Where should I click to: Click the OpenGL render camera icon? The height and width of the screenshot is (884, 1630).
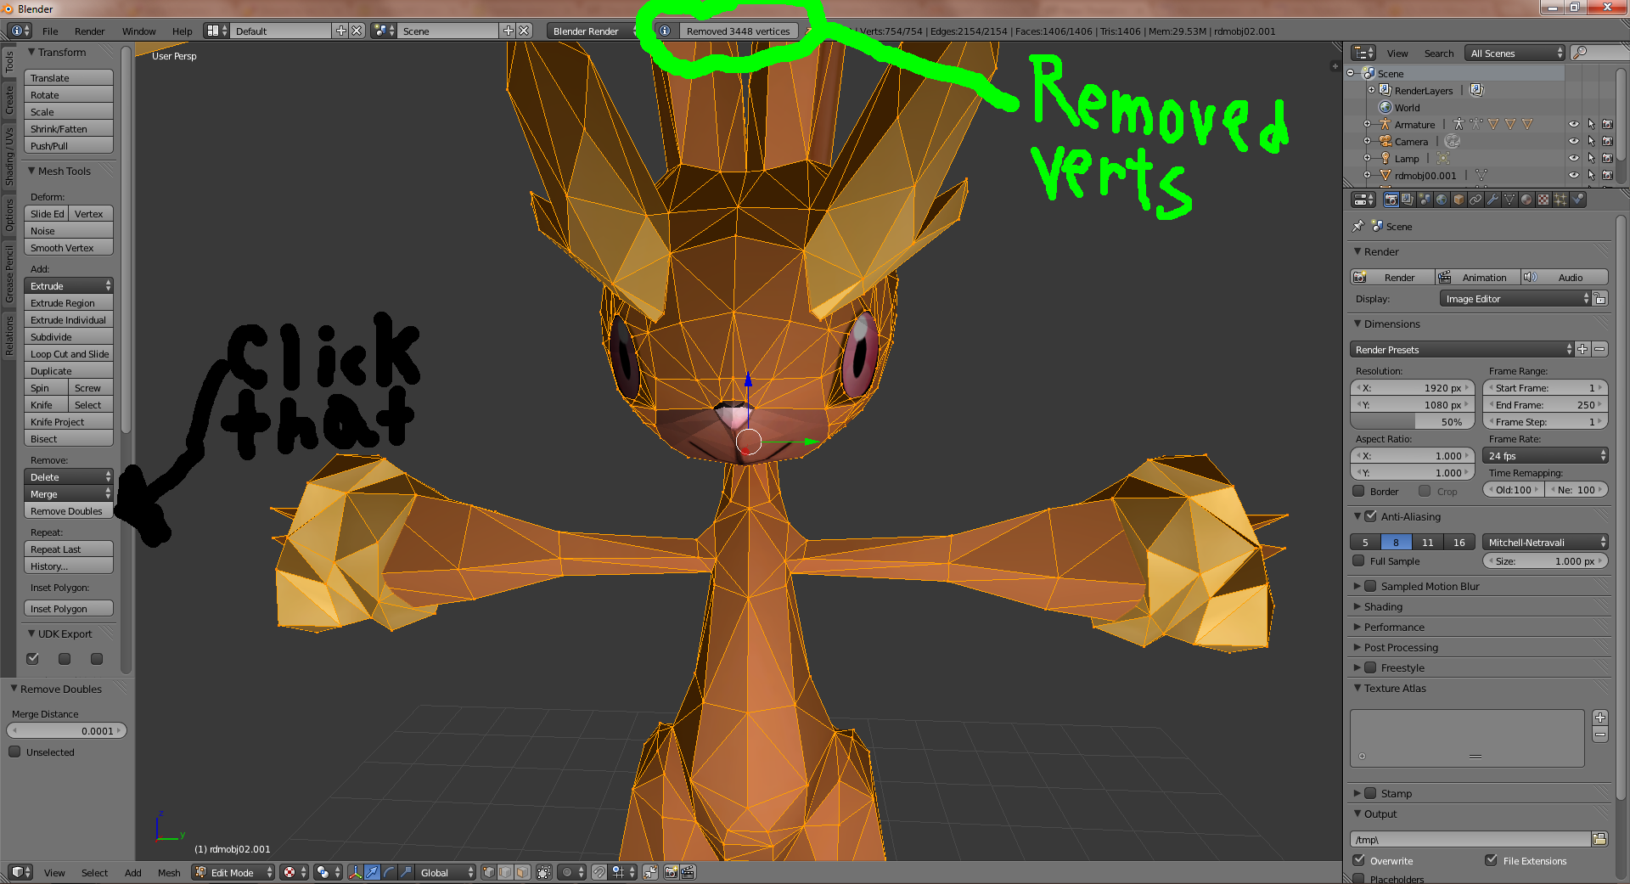coord(671,872)
